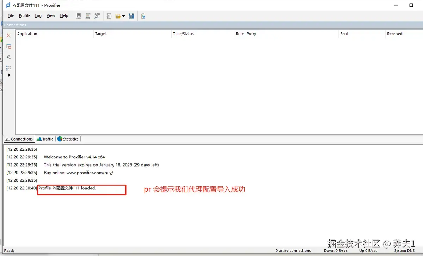Open the Proxy Servers toolbar icon
The height and width of the screenshot is (256, 423).
[x=79, y=16]
